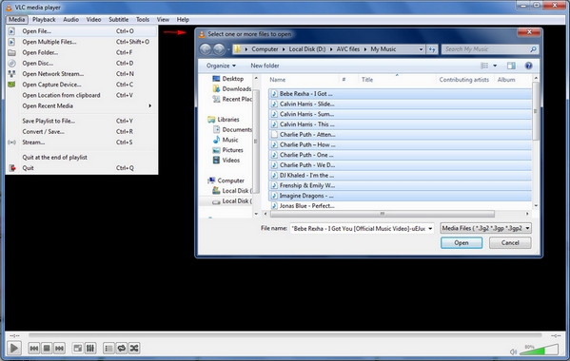Open the Video menu

(x=93, y=20)
